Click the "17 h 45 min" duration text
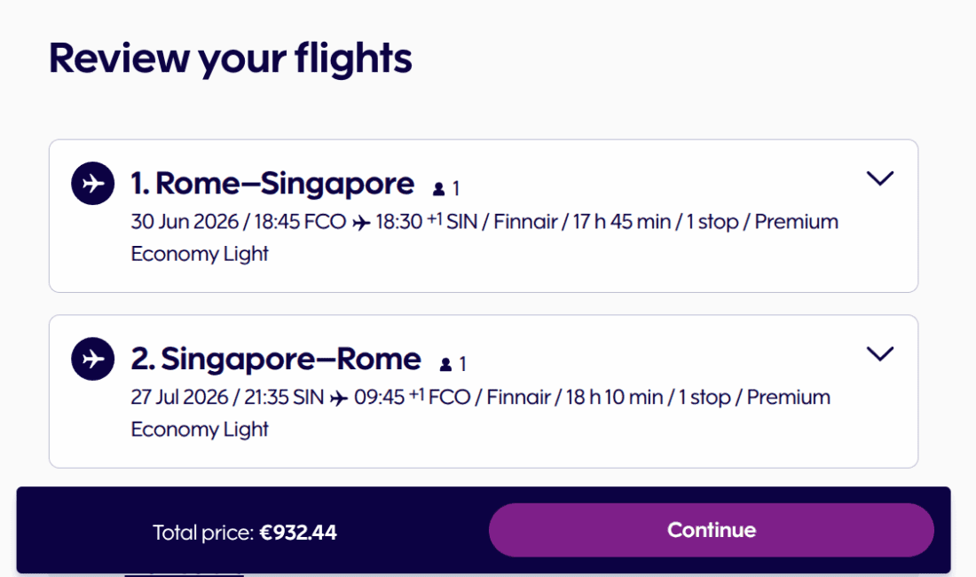 (620, 222)
